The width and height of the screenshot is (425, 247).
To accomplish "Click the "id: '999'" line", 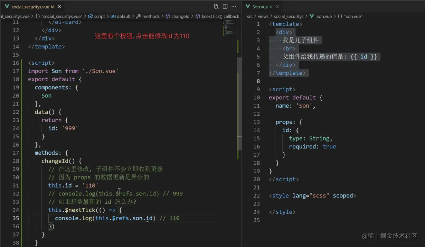I will point(63,128).
